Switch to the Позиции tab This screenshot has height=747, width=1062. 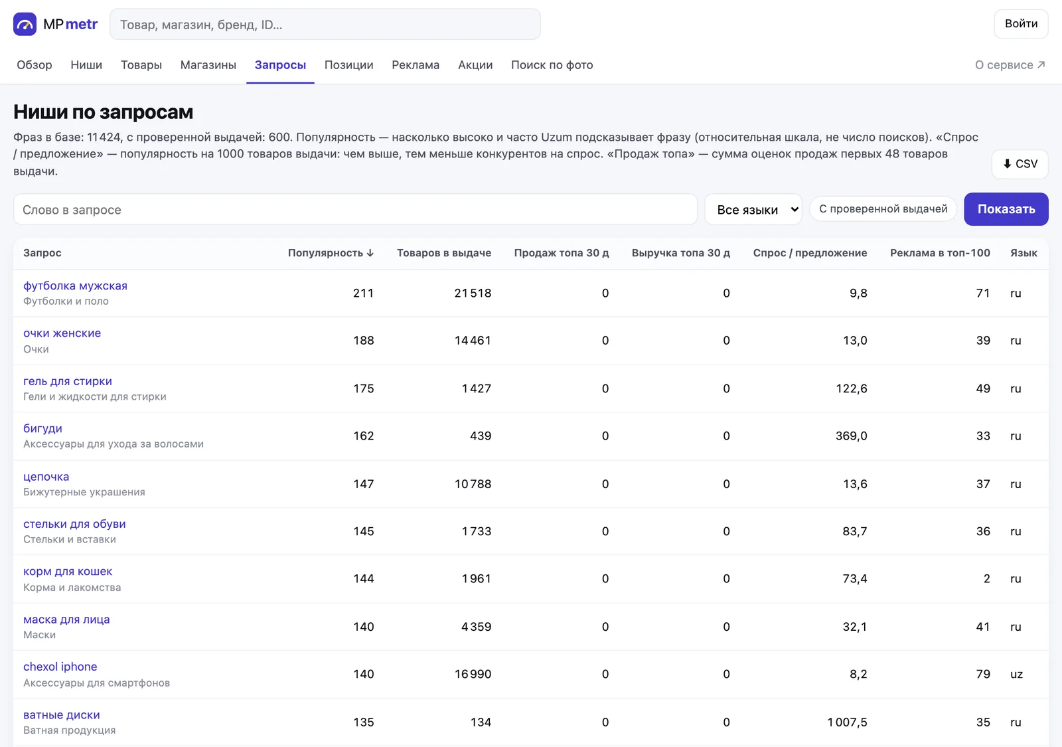click(348, 65)
